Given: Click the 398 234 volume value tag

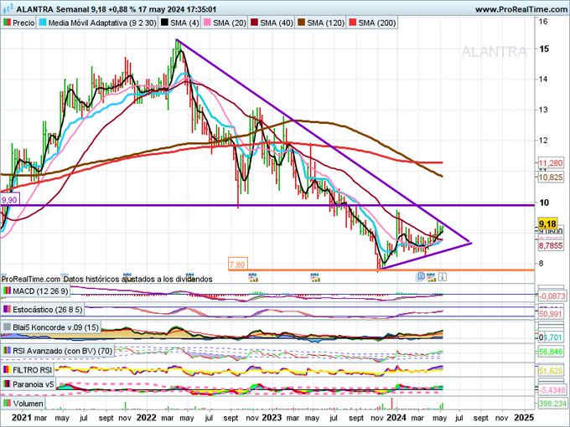Looking at the screenshot, I should pyautogui.click(x=552, y=404).
